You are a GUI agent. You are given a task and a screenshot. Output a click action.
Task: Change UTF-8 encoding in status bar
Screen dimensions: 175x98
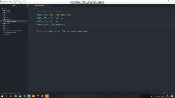pos(156,93)
